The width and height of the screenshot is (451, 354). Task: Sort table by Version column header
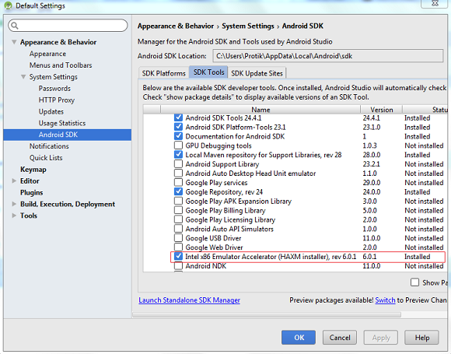(x=381, y=110)
